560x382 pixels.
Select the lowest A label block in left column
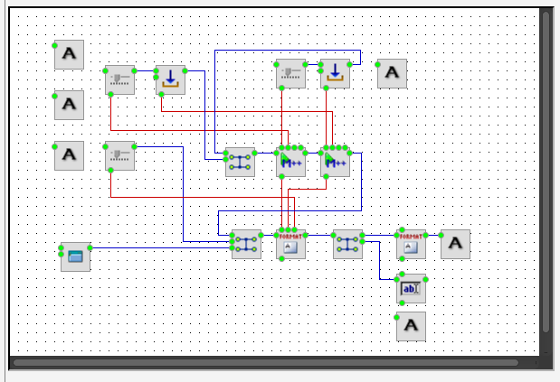[x=70, y=155]
